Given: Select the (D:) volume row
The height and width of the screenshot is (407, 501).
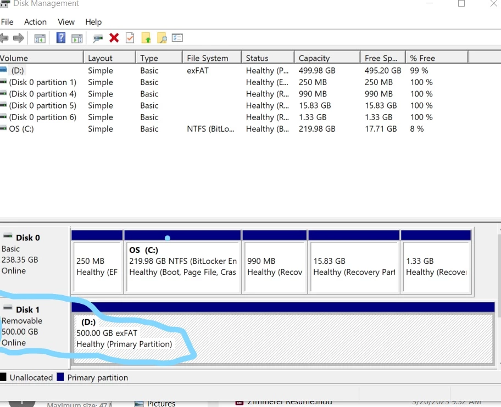Looking at the screenshot, I should point(234,71).
